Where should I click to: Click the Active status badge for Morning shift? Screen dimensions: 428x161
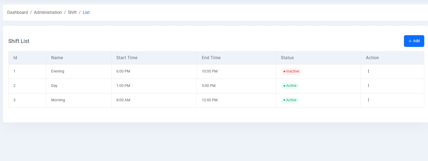[290, 100]
